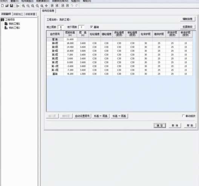Click the exit icon after save
This screenshot has width=199, height=186.
pyautogui.click(x=17, y=6)
